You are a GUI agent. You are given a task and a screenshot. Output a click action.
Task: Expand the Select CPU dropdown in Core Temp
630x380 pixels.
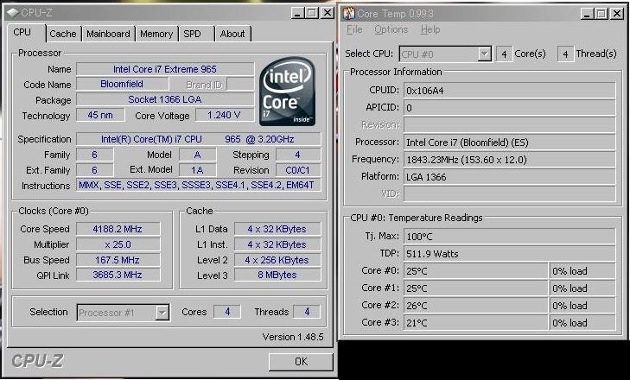[x=485, y=54]
